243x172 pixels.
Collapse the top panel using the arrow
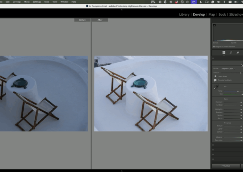click(121, 10)
